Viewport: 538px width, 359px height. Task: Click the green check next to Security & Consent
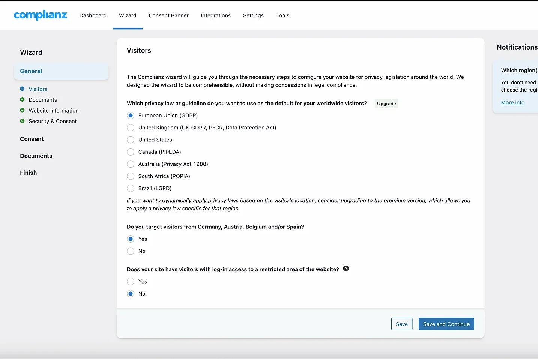(22, 121)
